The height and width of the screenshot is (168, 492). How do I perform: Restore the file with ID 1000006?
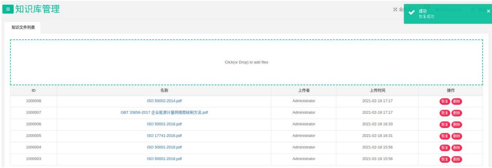tap(445, 124)
